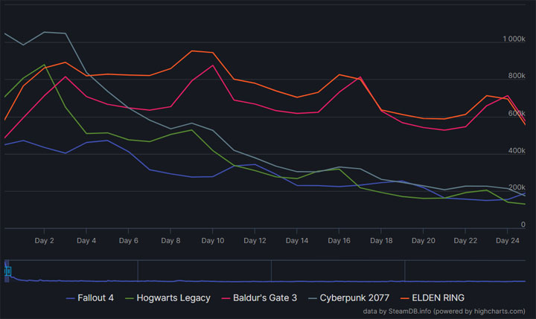Image resolution: width=536 pixels, height=319 pixels.
Task: Click the Baldur's Gate 3 peak at Day 10
Action: tap(213, 65)
